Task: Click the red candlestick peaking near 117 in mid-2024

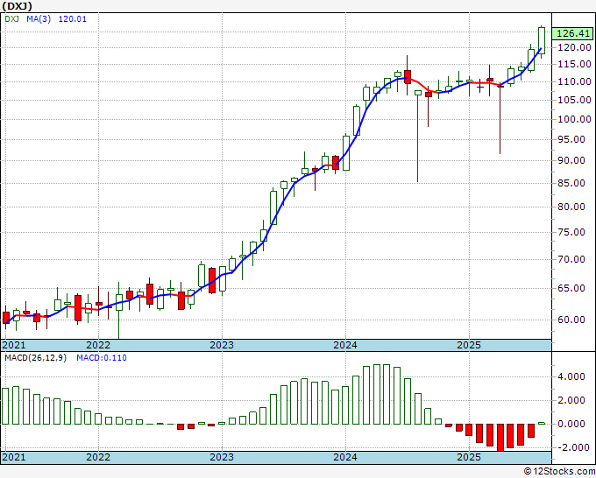Action: (408, 75)
